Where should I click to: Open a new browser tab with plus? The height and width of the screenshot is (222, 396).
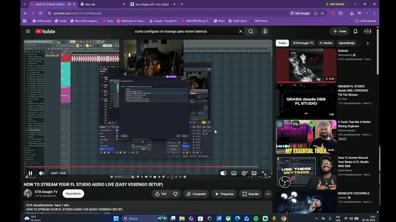[182, 4]
